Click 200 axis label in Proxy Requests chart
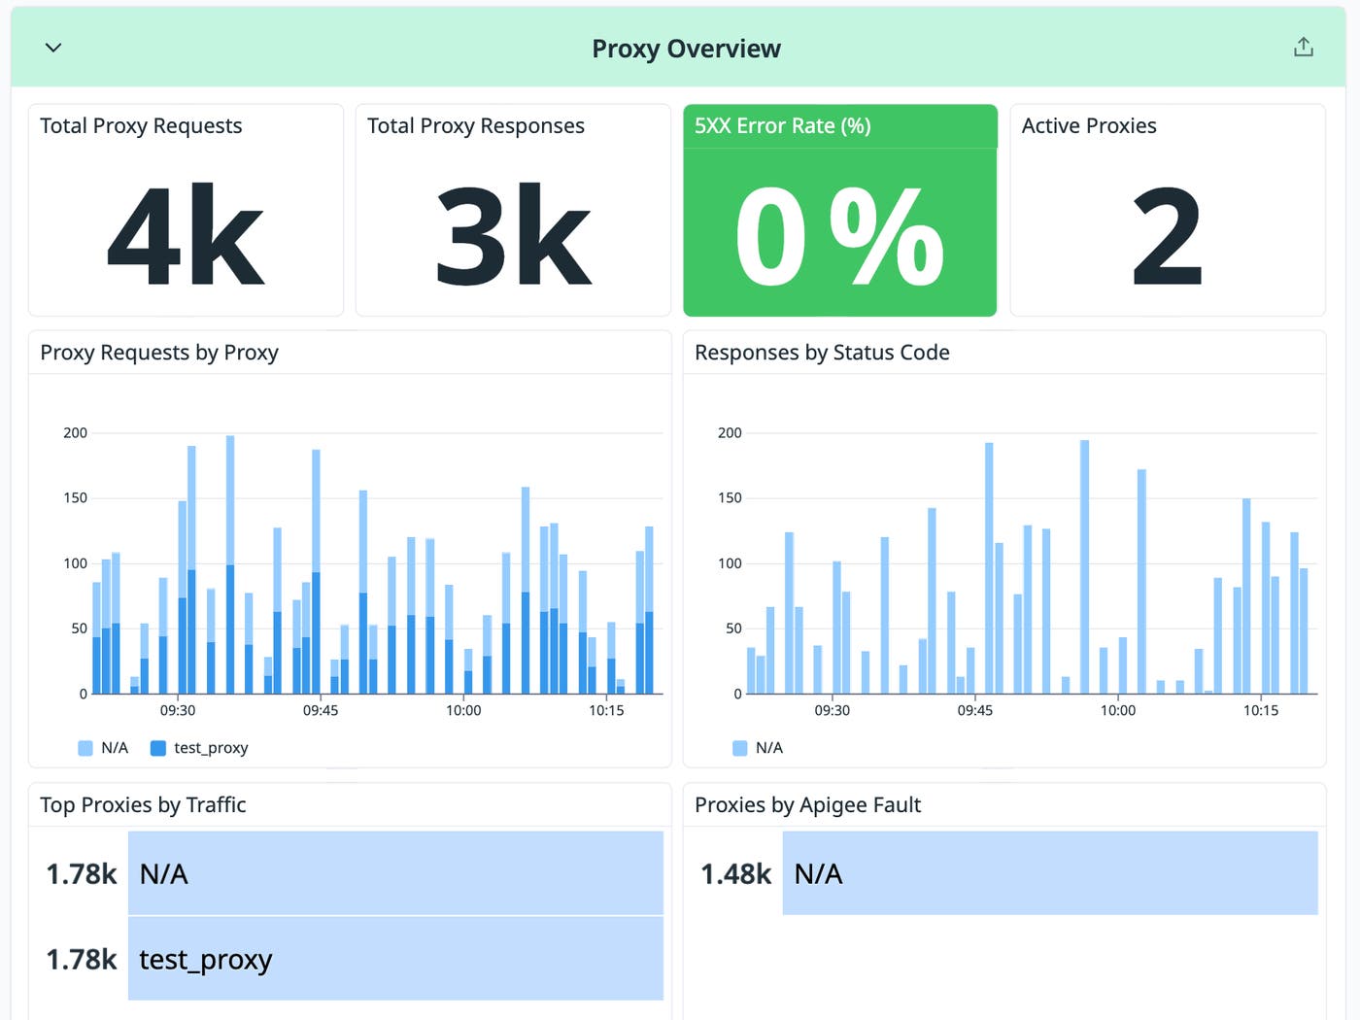 click(75, 433)
